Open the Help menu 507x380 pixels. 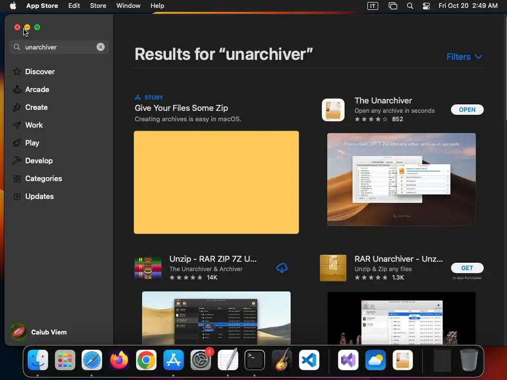pos(157,5)
